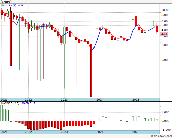Viewport: 172px width, 138px height.
Task: Click the 10.00 price axis label
Action: 165,10
